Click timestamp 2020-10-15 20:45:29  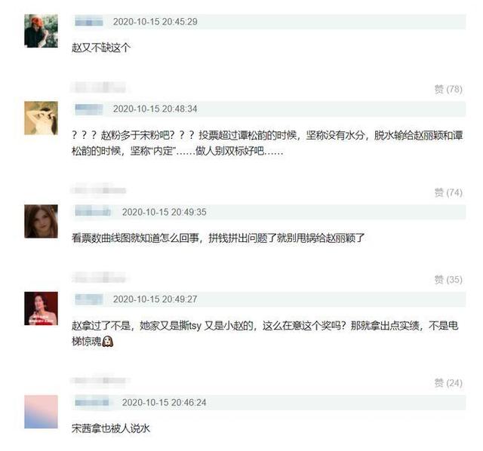coord(155,22)
